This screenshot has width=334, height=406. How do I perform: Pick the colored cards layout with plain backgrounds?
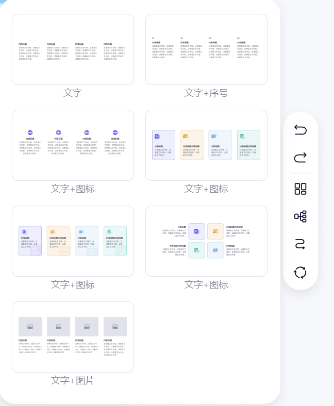206,145
